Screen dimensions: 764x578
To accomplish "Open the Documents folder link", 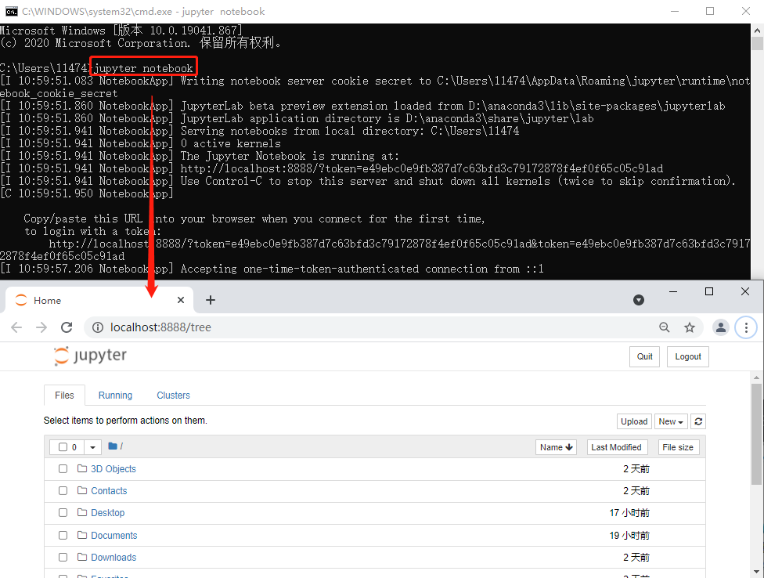I will (114, 536).
